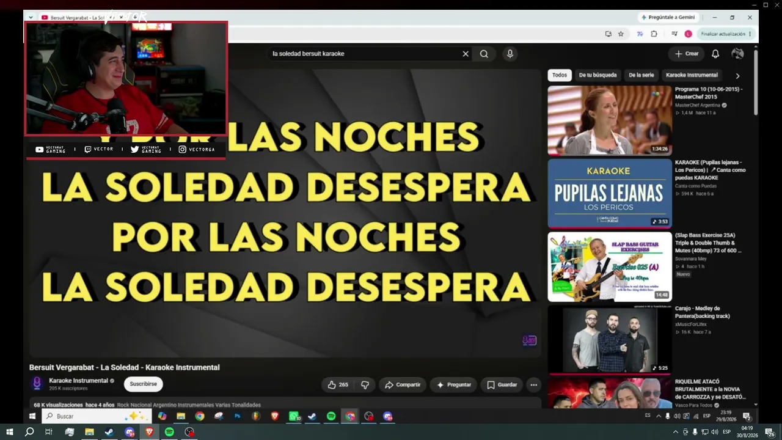This screenshot has height=440, width=782.
Task: Like the video with 265 likes
Action: point(338,385)
